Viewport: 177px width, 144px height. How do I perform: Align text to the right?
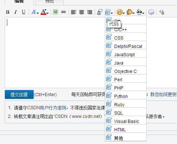(90, 12)
